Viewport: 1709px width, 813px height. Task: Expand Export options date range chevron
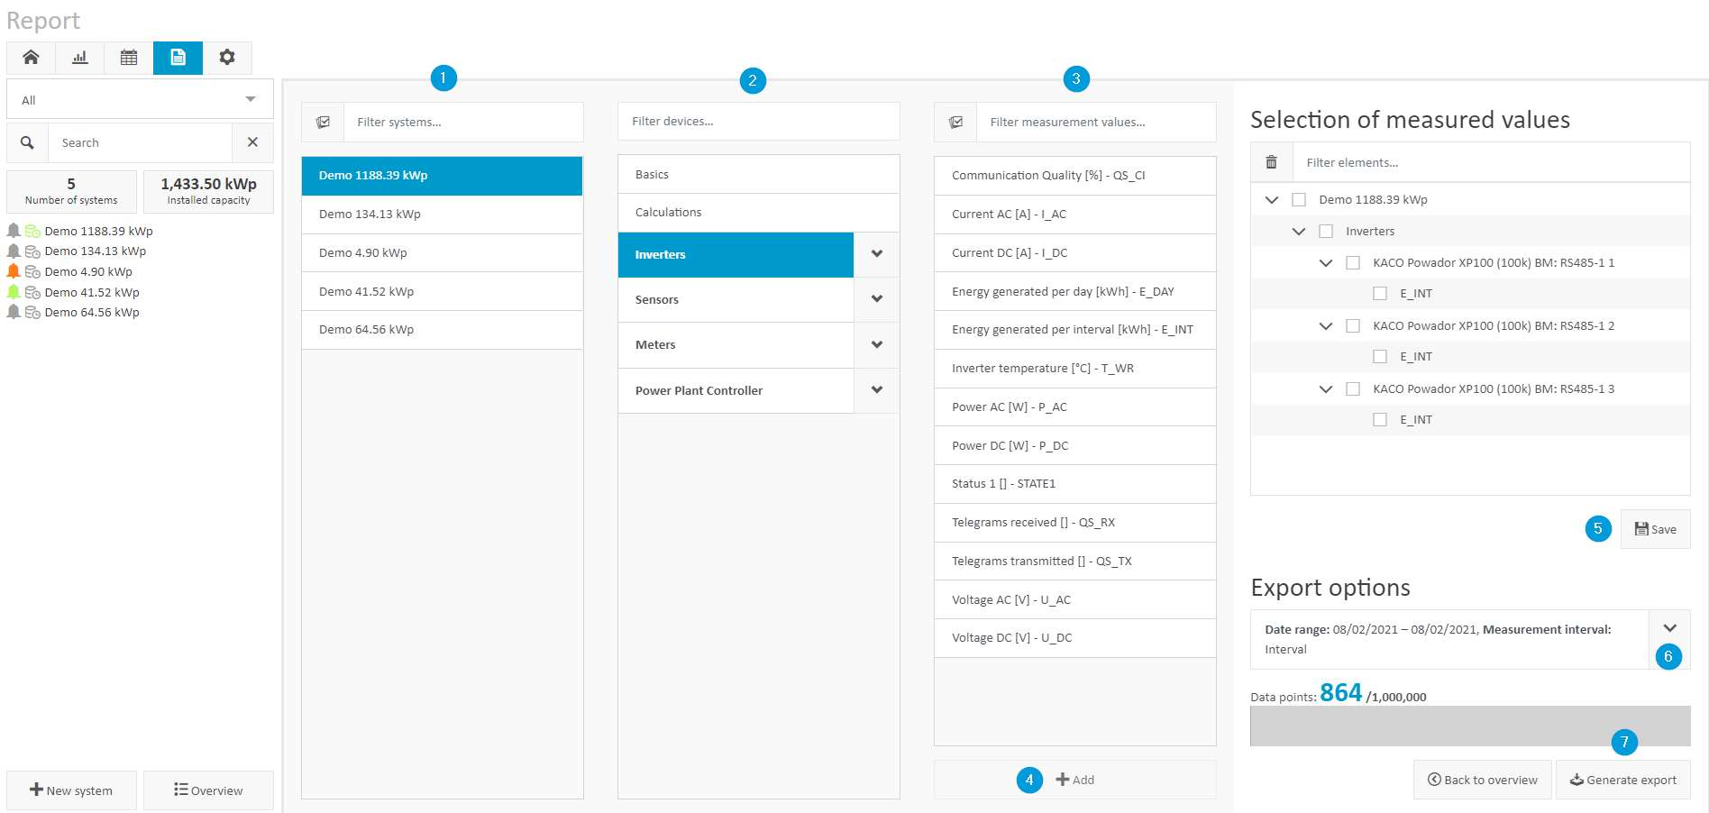pos(1669,628)
